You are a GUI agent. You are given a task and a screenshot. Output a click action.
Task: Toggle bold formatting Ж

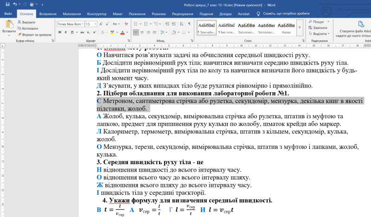coord(60,32)
